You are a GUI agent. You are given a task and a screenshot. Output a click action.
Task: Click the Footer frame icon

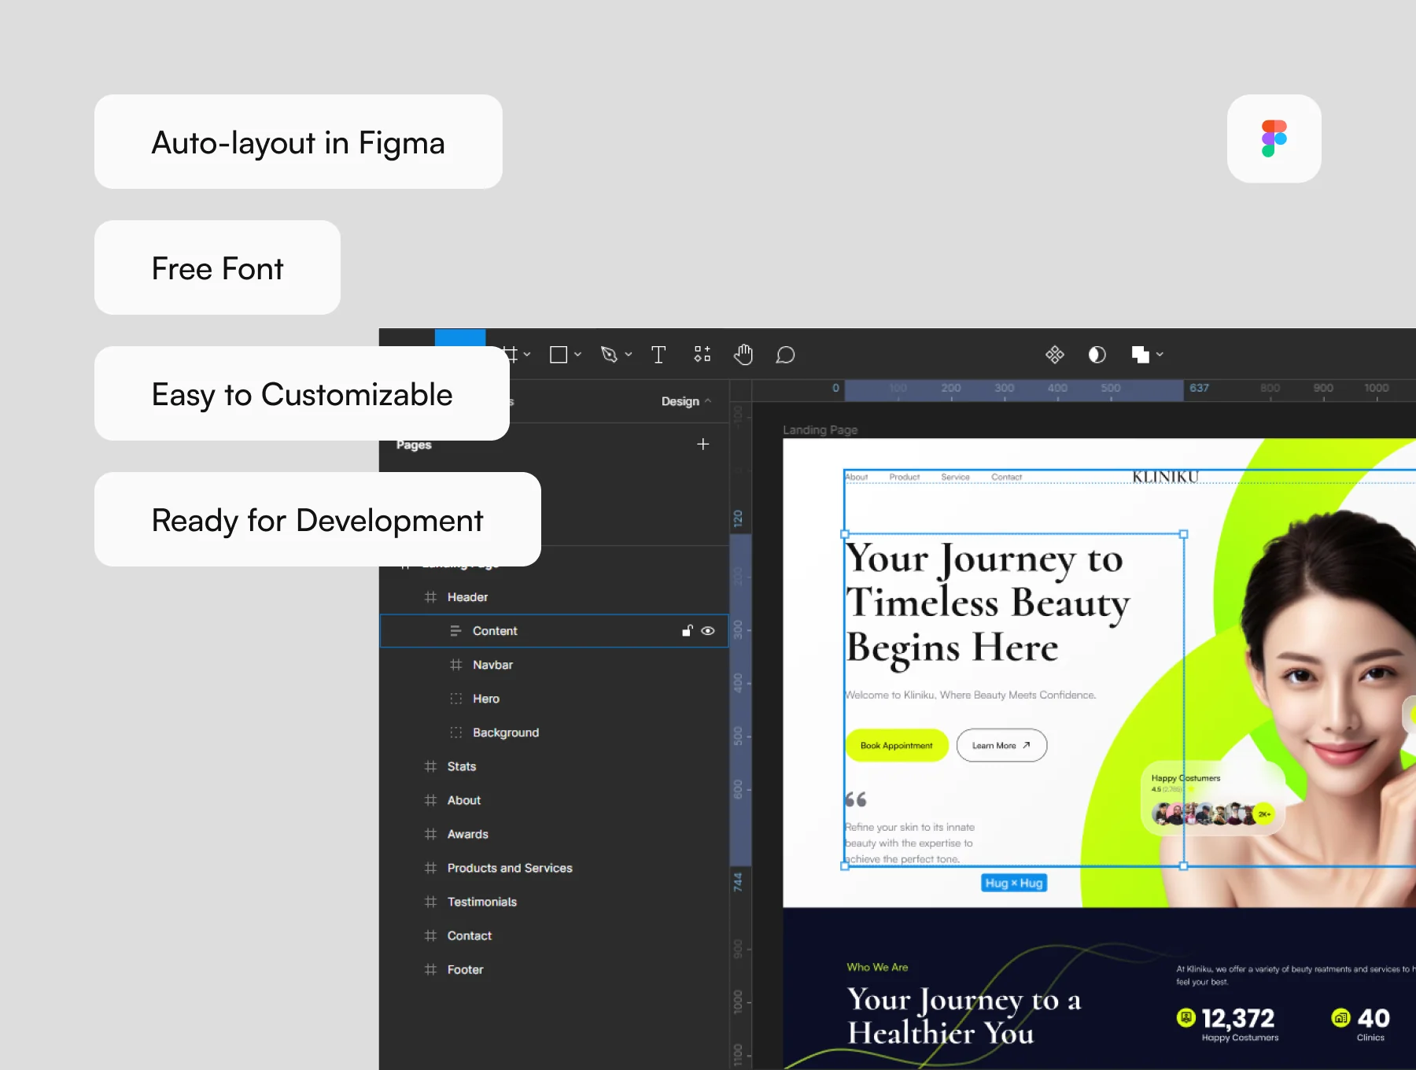click(x=430, y=969)
